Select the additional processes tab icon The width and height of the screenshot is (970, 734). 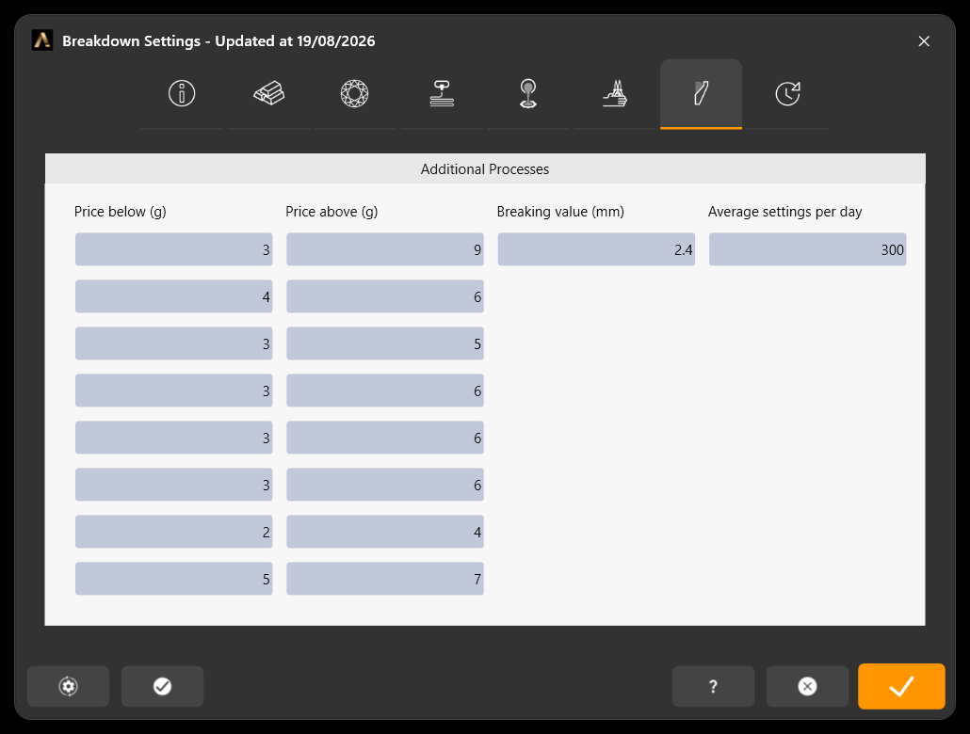701,94
